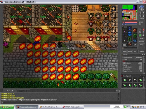
Task: Click the Logout button
Action: pyautogui.click(x=142, y=51)
